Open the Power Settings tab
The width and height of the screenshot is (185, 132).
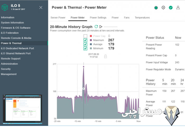click(x=98, y=18)
